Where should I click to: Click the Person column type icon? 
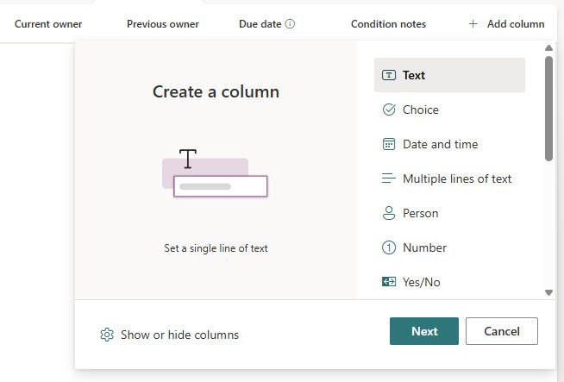click(388, 213)
